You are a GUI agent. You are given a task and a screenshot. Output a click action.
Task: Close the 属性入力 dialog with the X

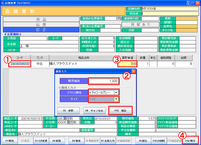(x=134, y=71)
